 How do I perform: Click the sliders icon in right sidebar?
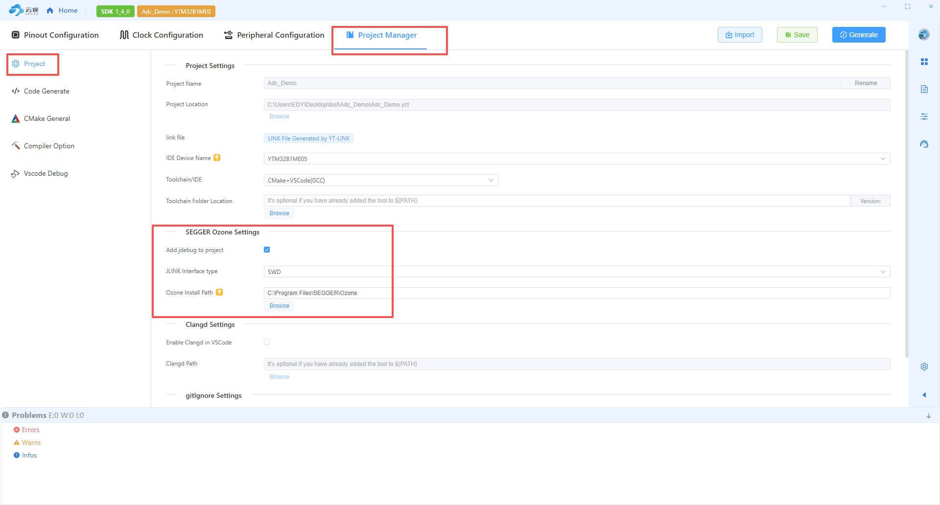[924, 116]
